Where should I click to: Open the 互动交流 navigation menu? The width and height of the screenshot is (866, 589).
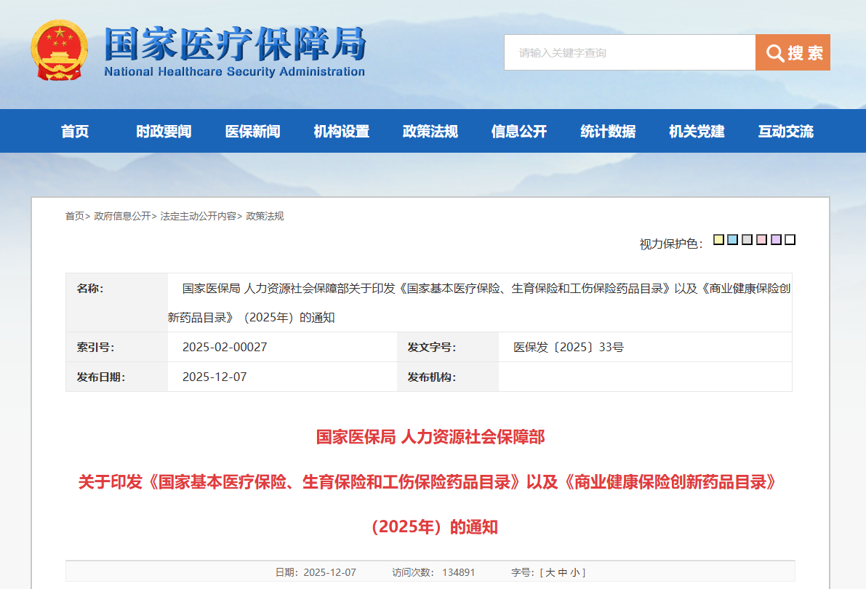[785, 131]
